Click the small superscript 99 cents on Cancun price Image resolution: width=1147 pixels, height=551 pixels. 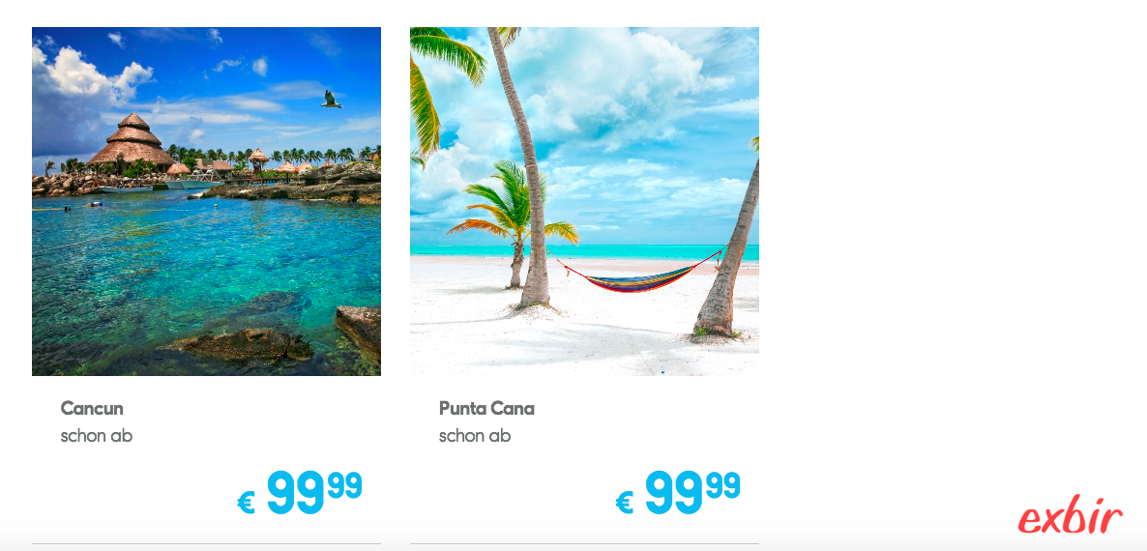(344, 485)
